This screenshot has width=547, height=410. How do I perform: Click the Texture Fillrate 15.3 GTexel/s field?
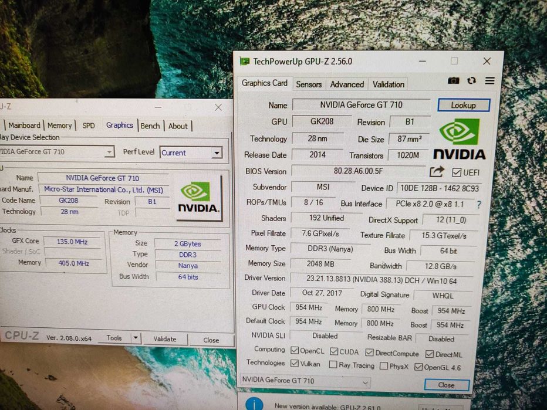click(443, 236)
